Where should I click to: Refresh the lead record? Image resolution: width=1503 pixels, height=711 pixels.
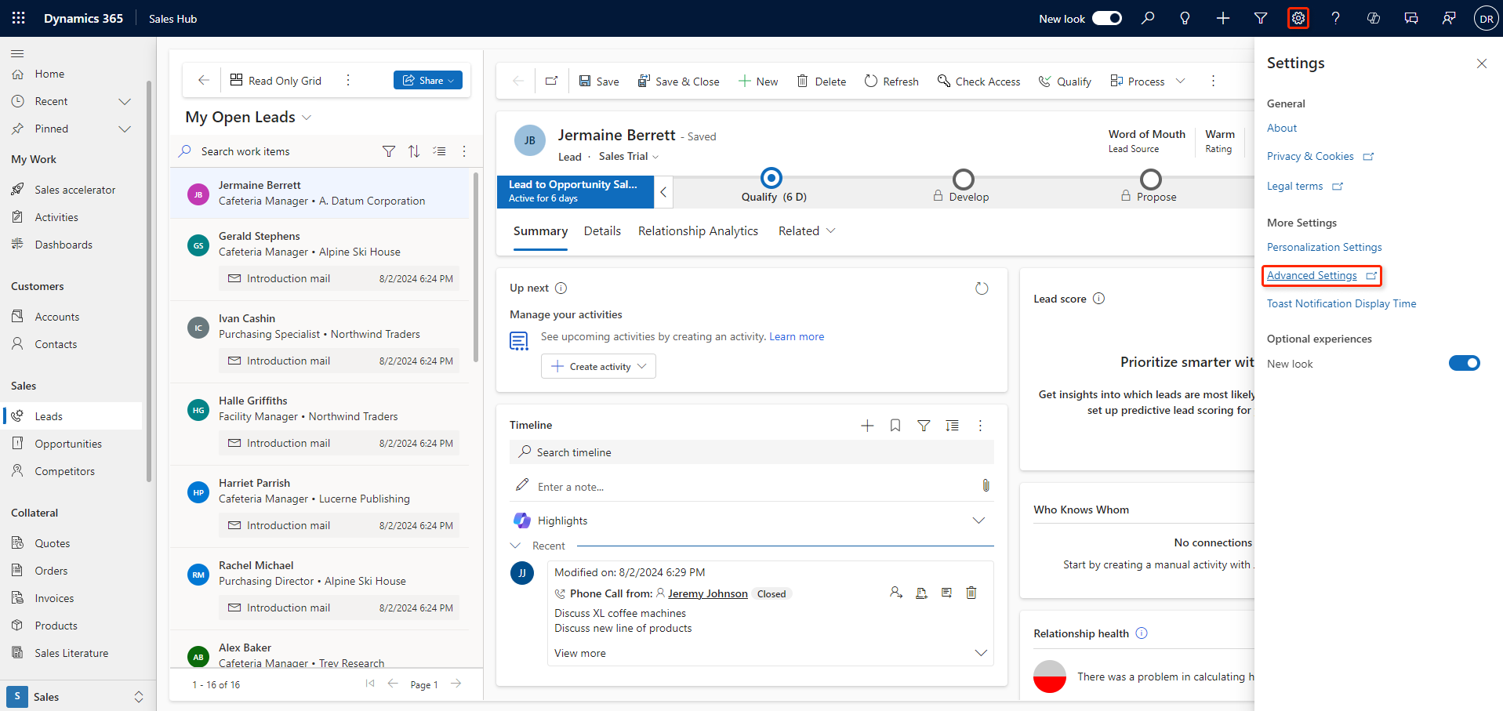tap(891, 82)
